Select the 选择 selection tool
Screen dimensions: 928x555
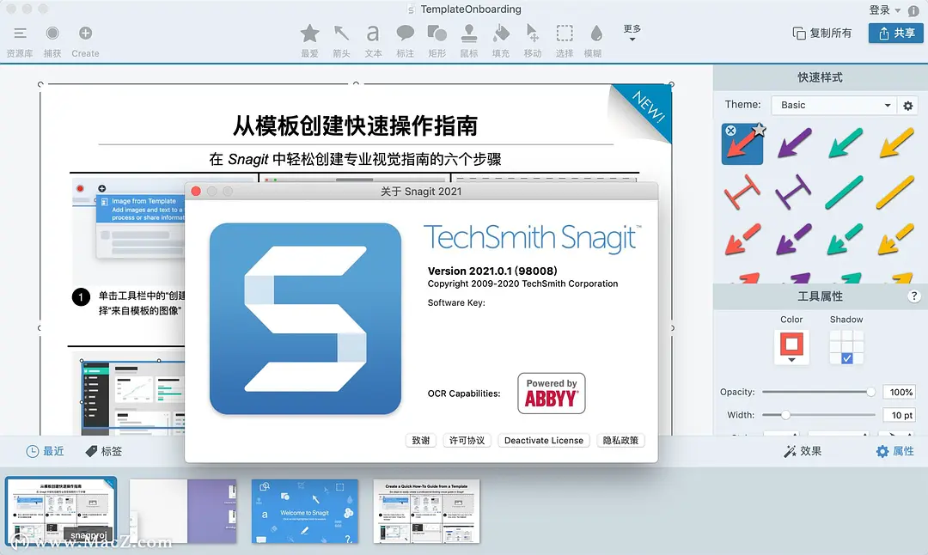(565, 41)
